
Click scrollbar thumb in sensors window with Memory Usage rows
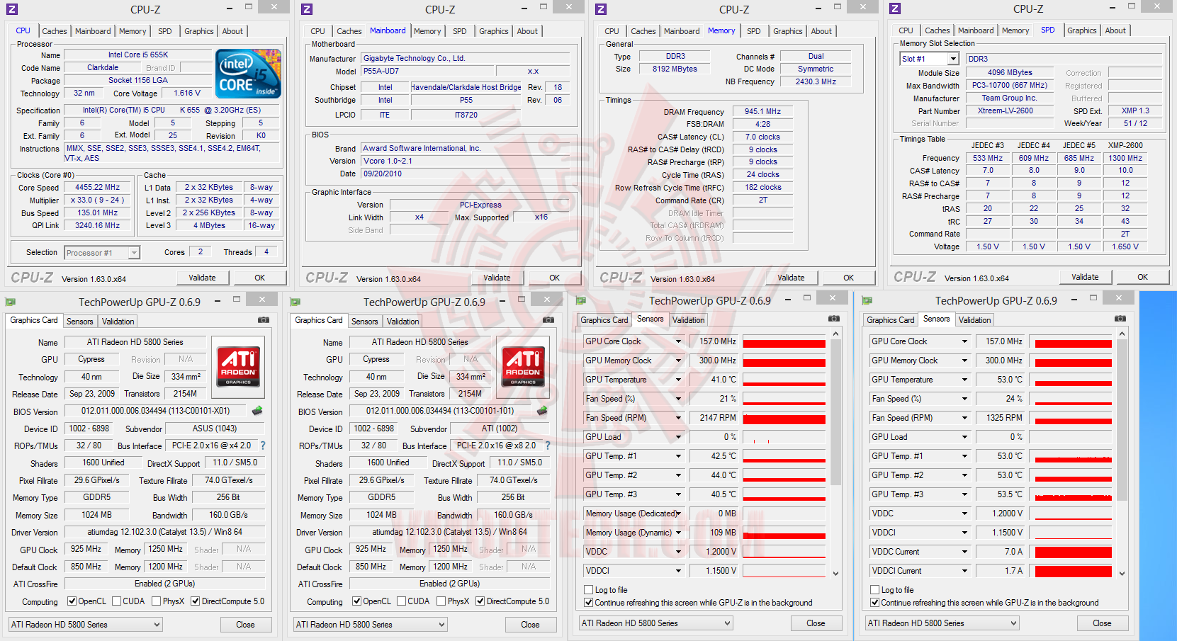point(835,413)
